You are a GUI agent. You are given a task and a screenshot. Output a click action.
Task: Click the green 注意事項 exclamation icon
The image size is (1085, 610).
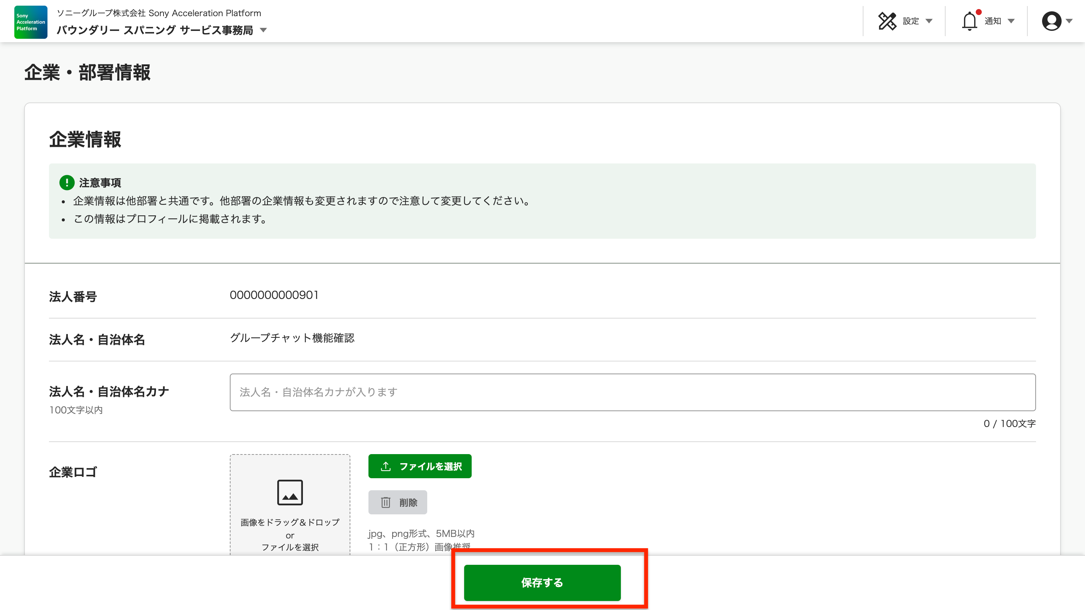(67, 183)
